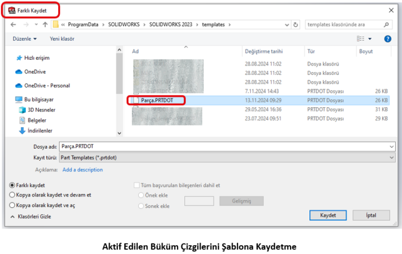Click the back navigation arrow
The height and width of the screenshot is (254, 402).
(13, 25)
